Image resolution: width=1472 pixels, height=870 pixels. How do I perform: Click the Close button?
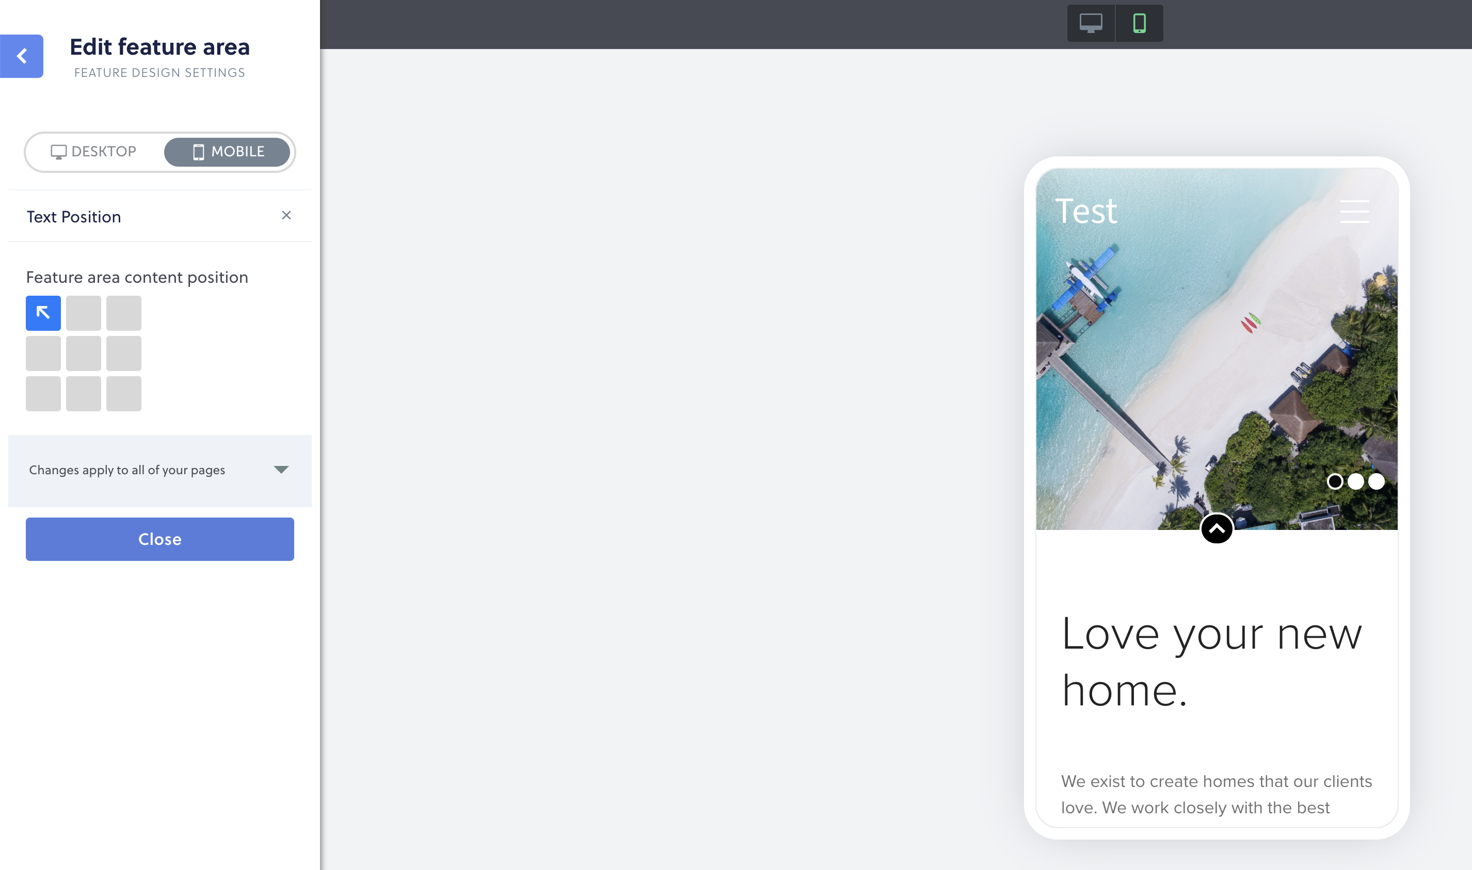[159, 539]
